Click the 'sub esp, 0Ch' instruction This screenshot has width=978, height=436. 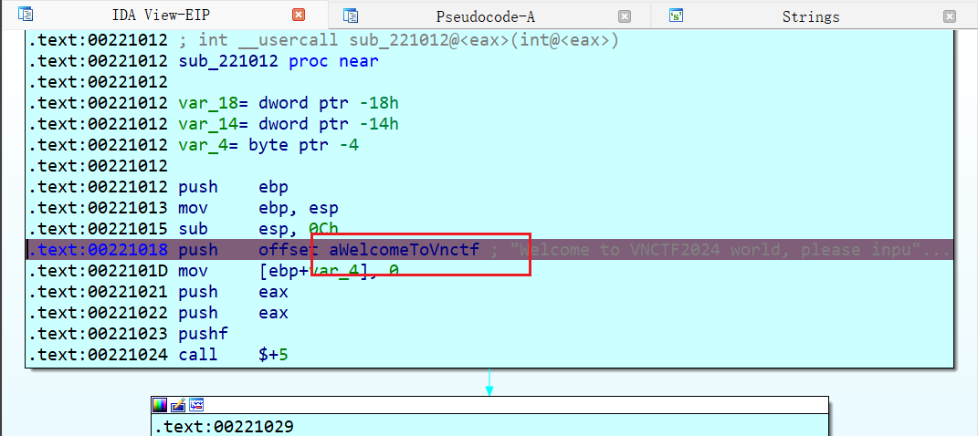click(258, 229)
